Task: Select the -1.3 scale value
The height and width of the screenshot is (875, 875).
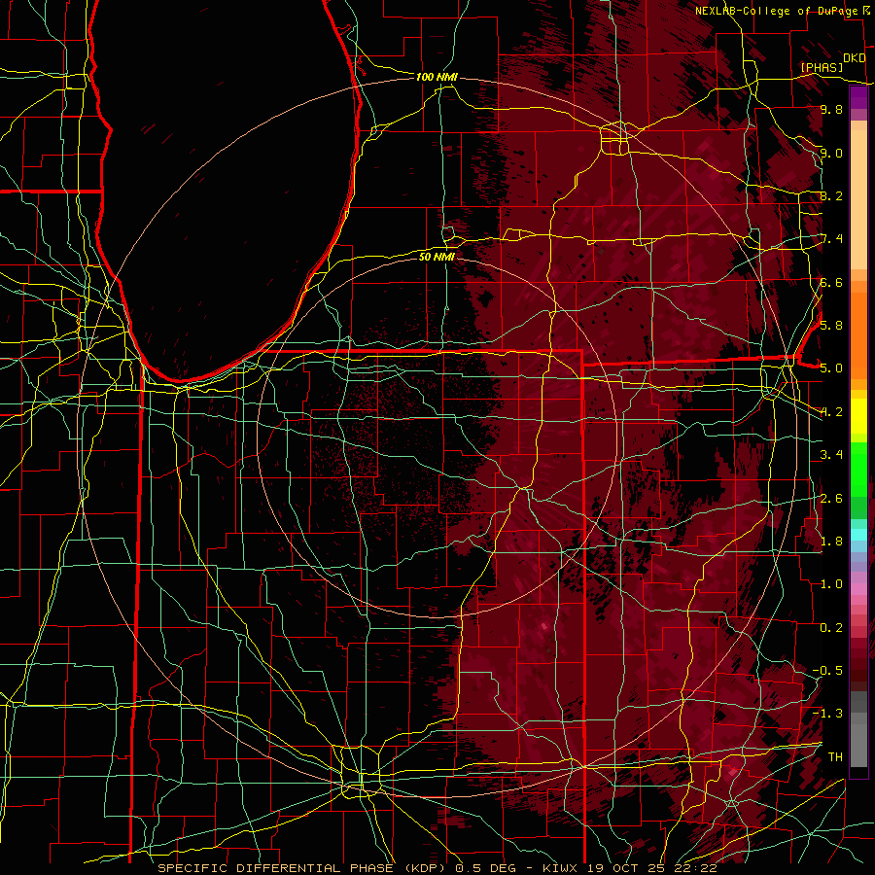Action: [x=827, y=714]
